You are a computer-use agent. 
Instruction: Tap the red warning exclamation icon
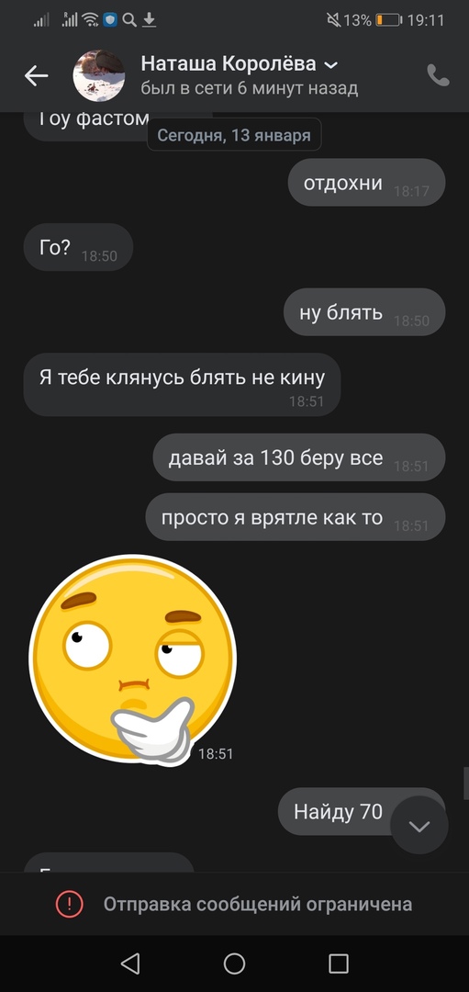point(69,904)
